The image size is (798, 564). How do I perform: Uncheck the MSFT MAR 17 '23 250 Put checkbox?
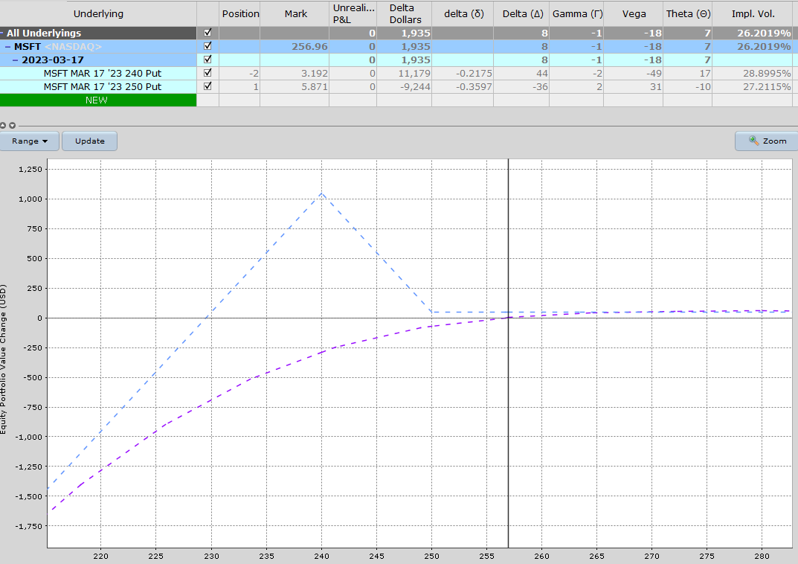pos(207,86)
